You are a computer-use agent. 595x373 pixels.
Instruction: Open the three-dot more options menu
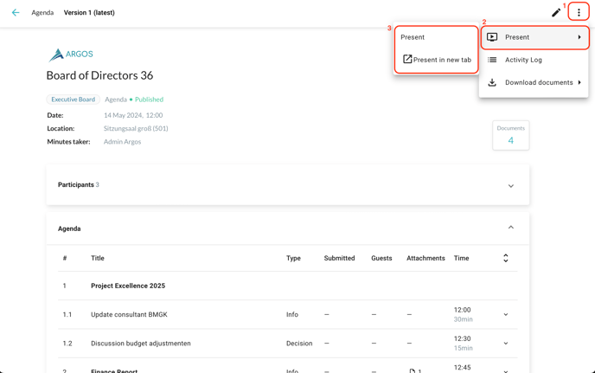tap(579, 13)
